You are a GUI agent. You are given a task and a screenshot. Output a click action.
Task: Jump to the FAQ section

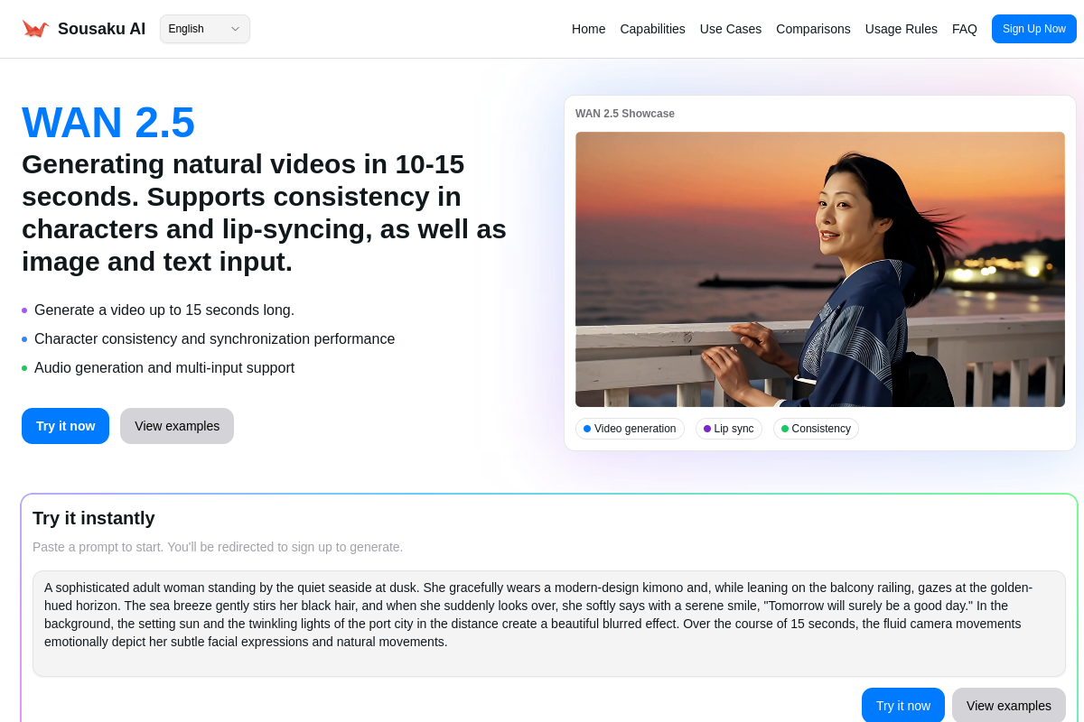(x=964, y=29)
